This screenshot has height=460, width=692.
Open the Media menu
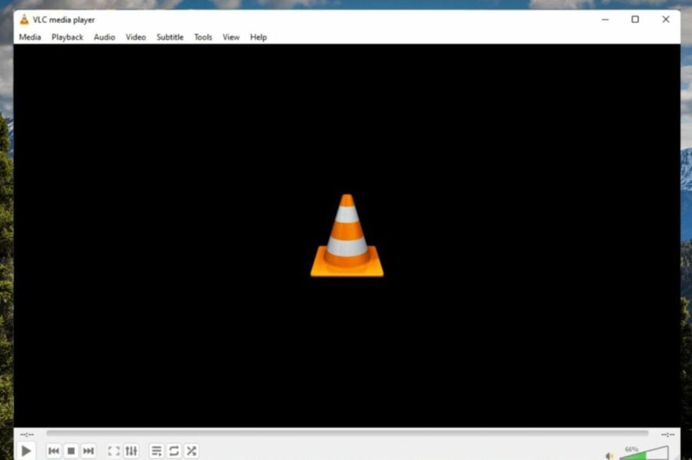point(30,37)
